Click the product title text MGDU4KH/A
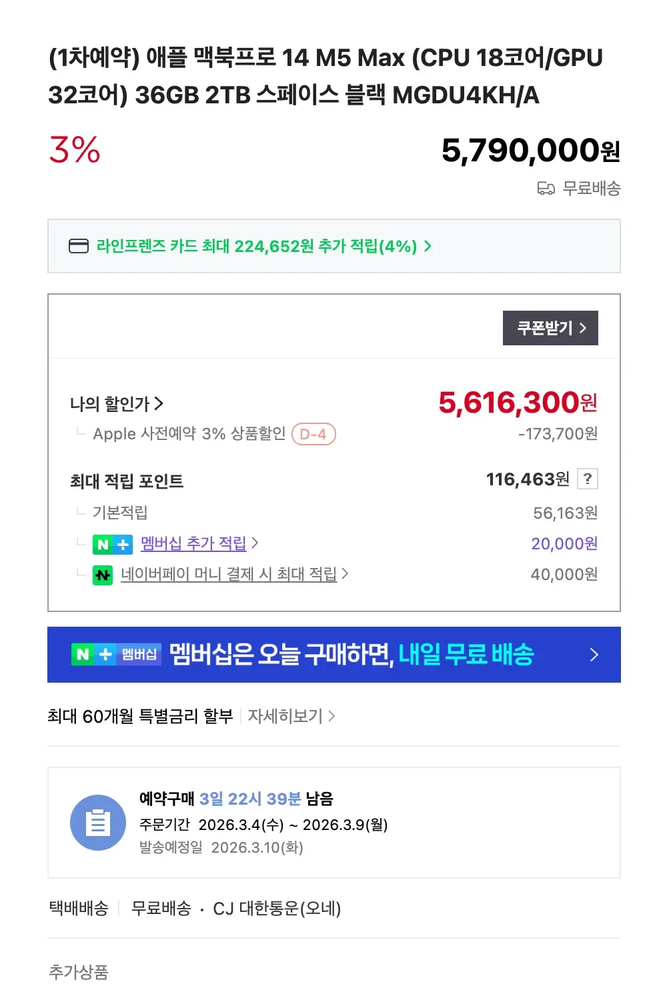The image size is (671, 988). (x=466, y=95)
